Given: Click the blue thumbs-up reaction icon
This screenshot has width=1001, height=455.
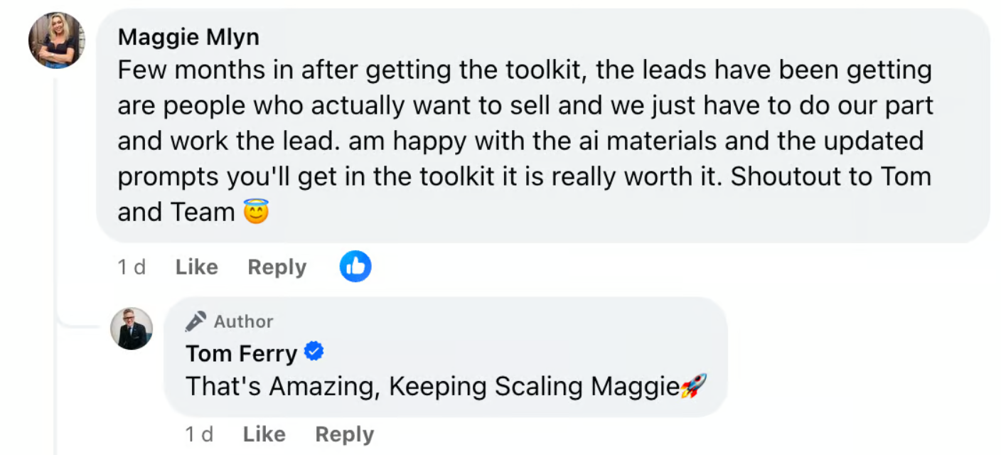Looking at the screenshot, I should coord(355,267).
